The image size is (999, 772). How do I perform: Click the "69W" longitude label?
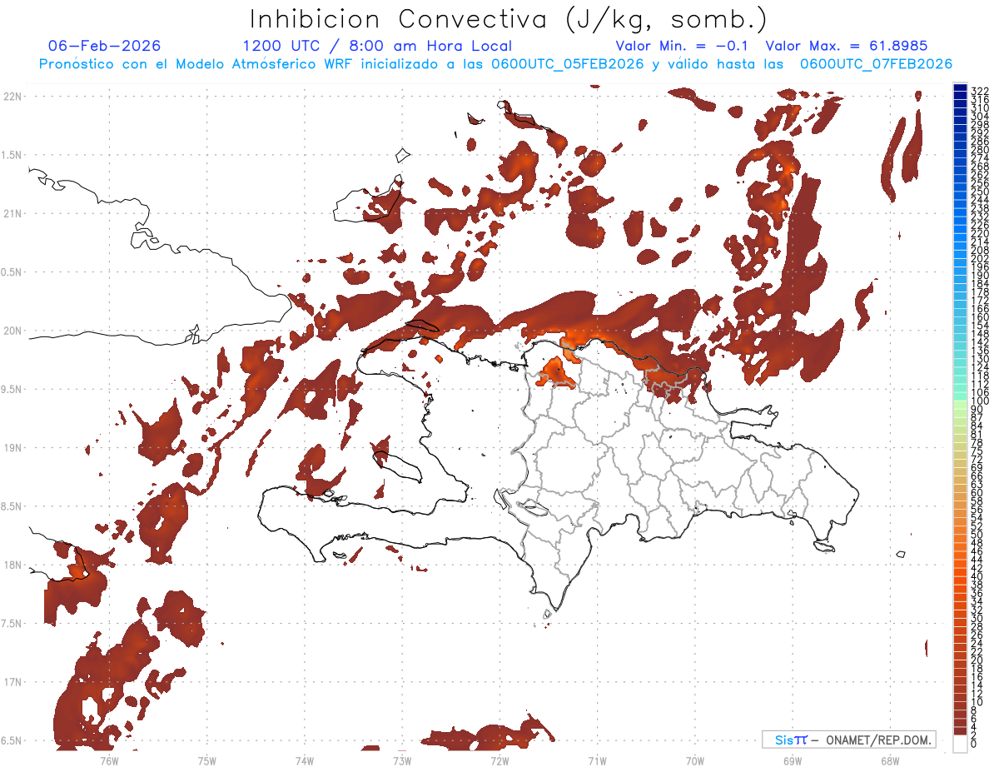[x=792, y=760]
